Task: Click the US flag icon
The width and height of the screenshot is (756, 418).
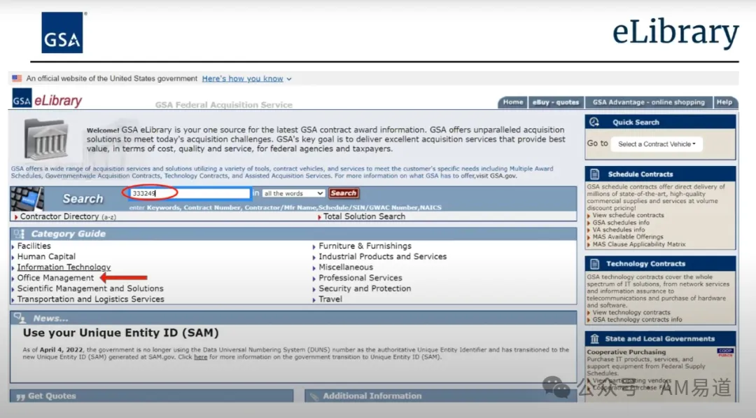Action: (17, 78)
